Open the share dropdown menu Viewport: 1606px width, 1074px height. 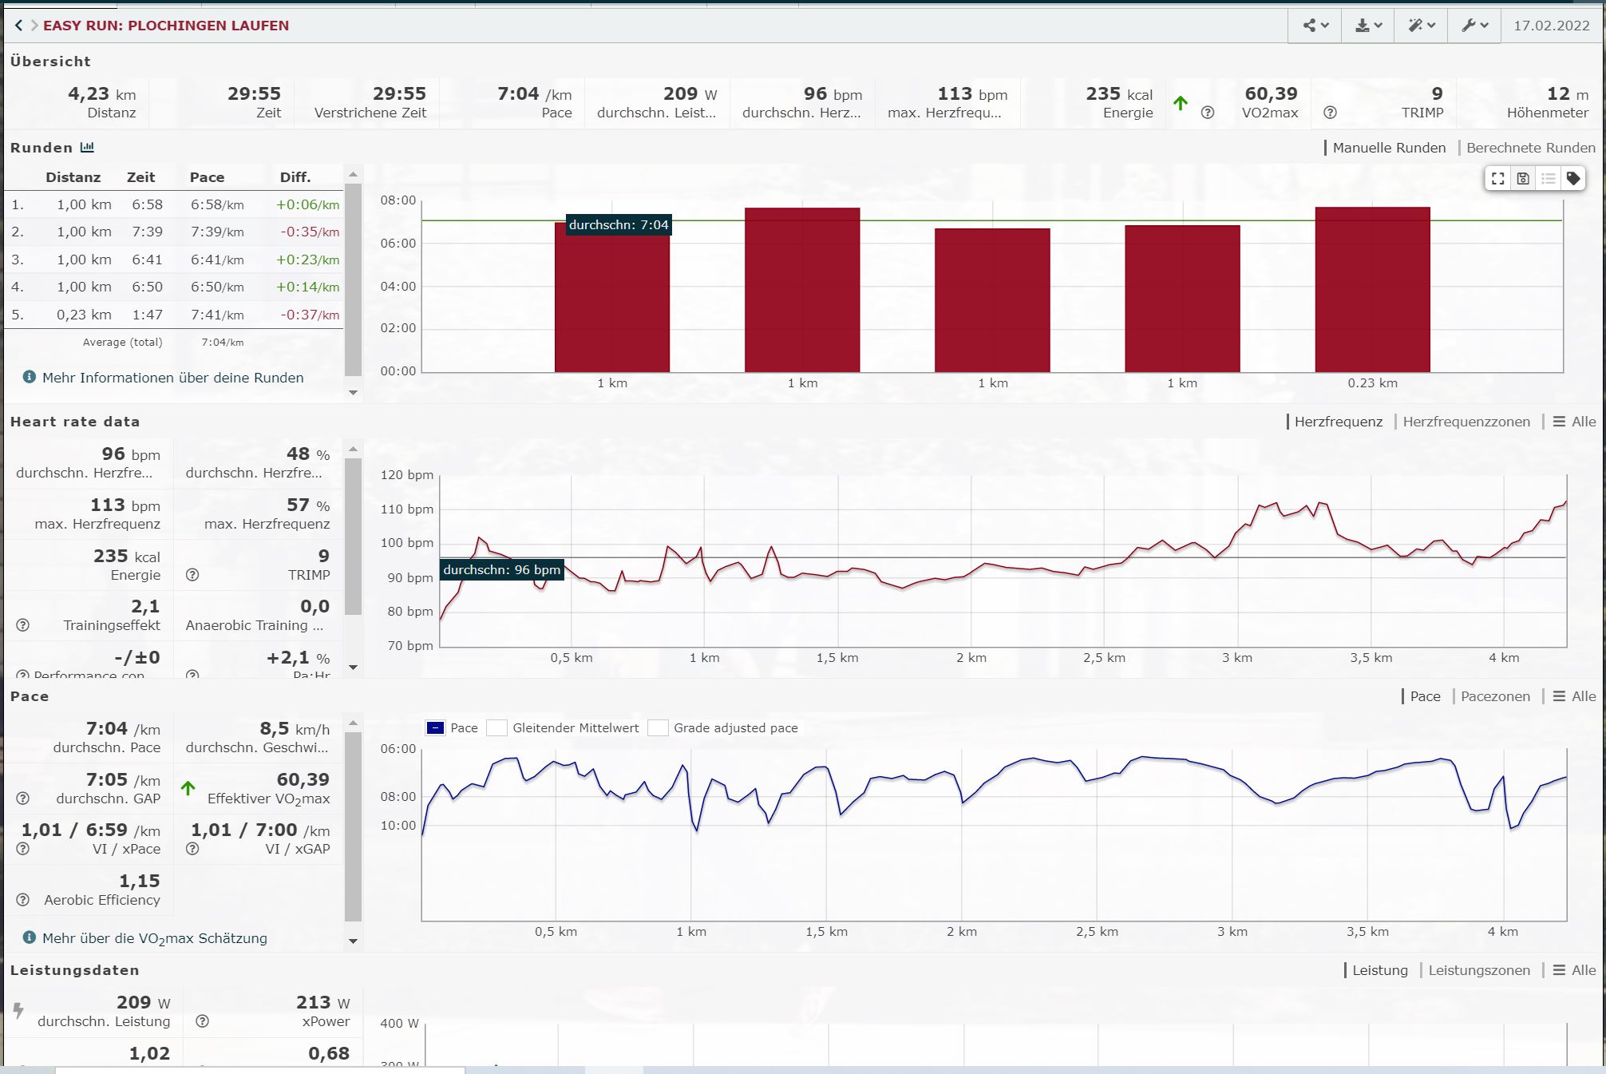pos(1315,26)
